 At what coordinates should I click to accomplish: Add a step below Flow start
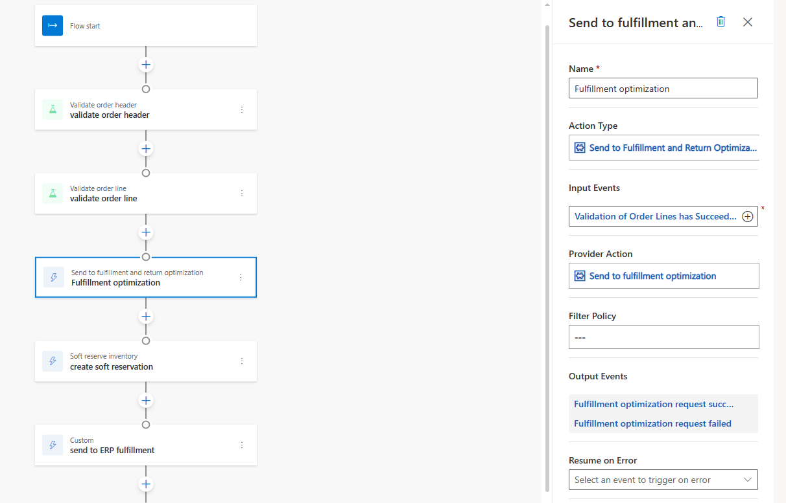tap(146, 65)
